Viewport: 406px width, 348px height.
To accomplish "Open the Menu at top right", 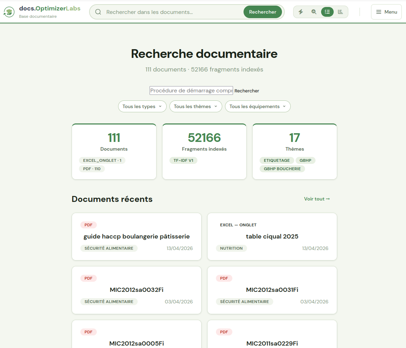I will tap(386, 12).
